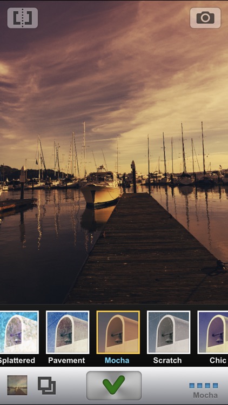Tap the Mocha text in bottom toolbar

point(205,395)
